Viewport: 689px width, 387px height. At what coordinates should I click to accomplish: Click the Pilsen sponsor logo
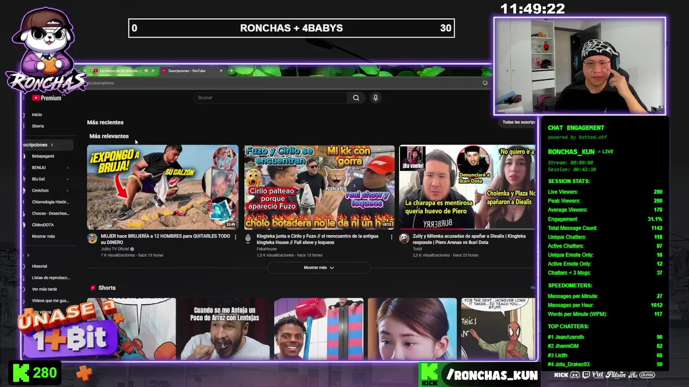tap(615, 375)
